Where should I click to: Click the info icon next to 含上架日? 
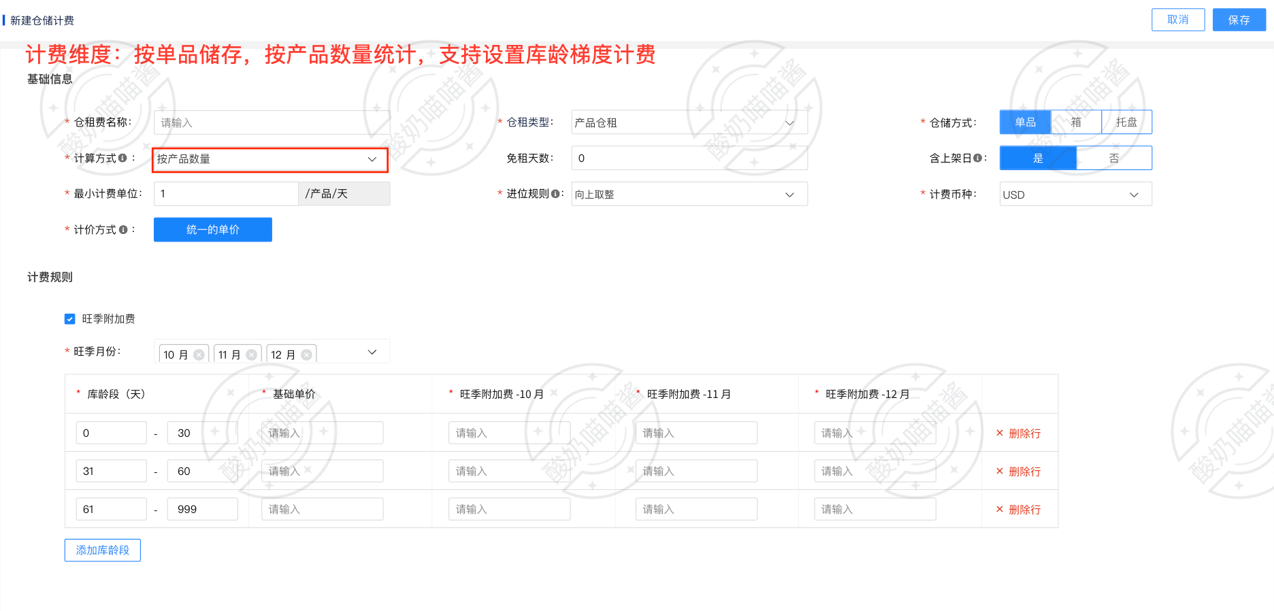[x=977, y=158]
